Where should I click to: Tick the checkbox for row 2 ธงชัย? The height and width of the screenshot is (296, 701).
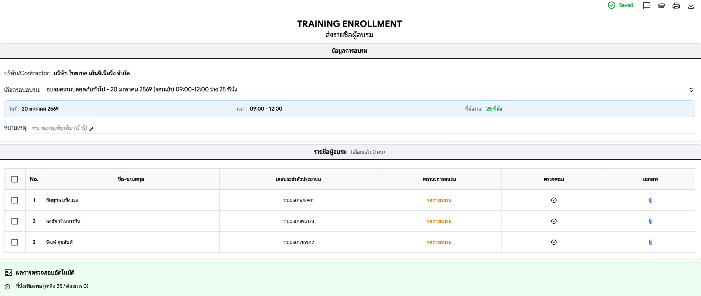point(15,221)
